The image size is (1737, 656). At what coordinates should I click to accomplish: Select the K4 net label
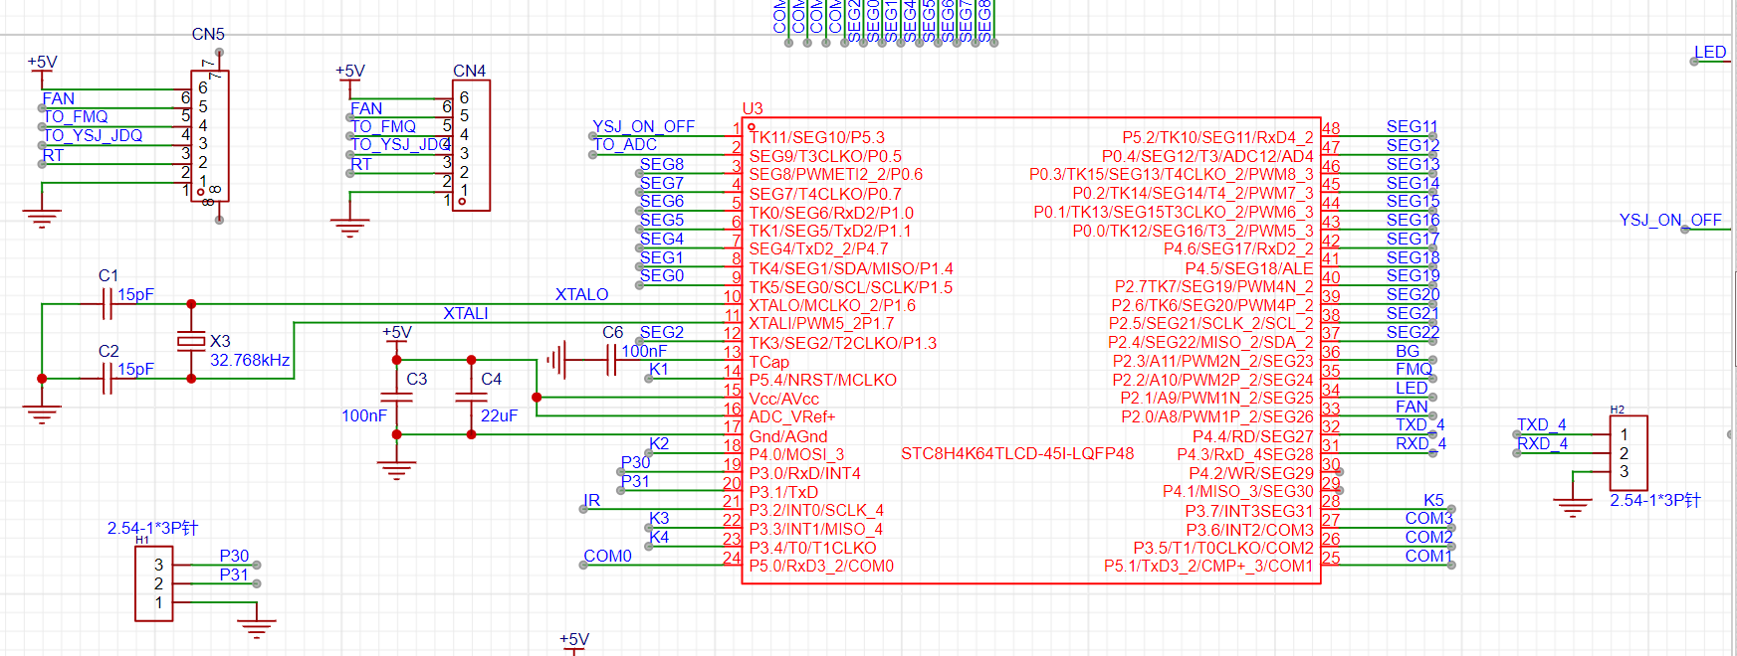point(659,537)
